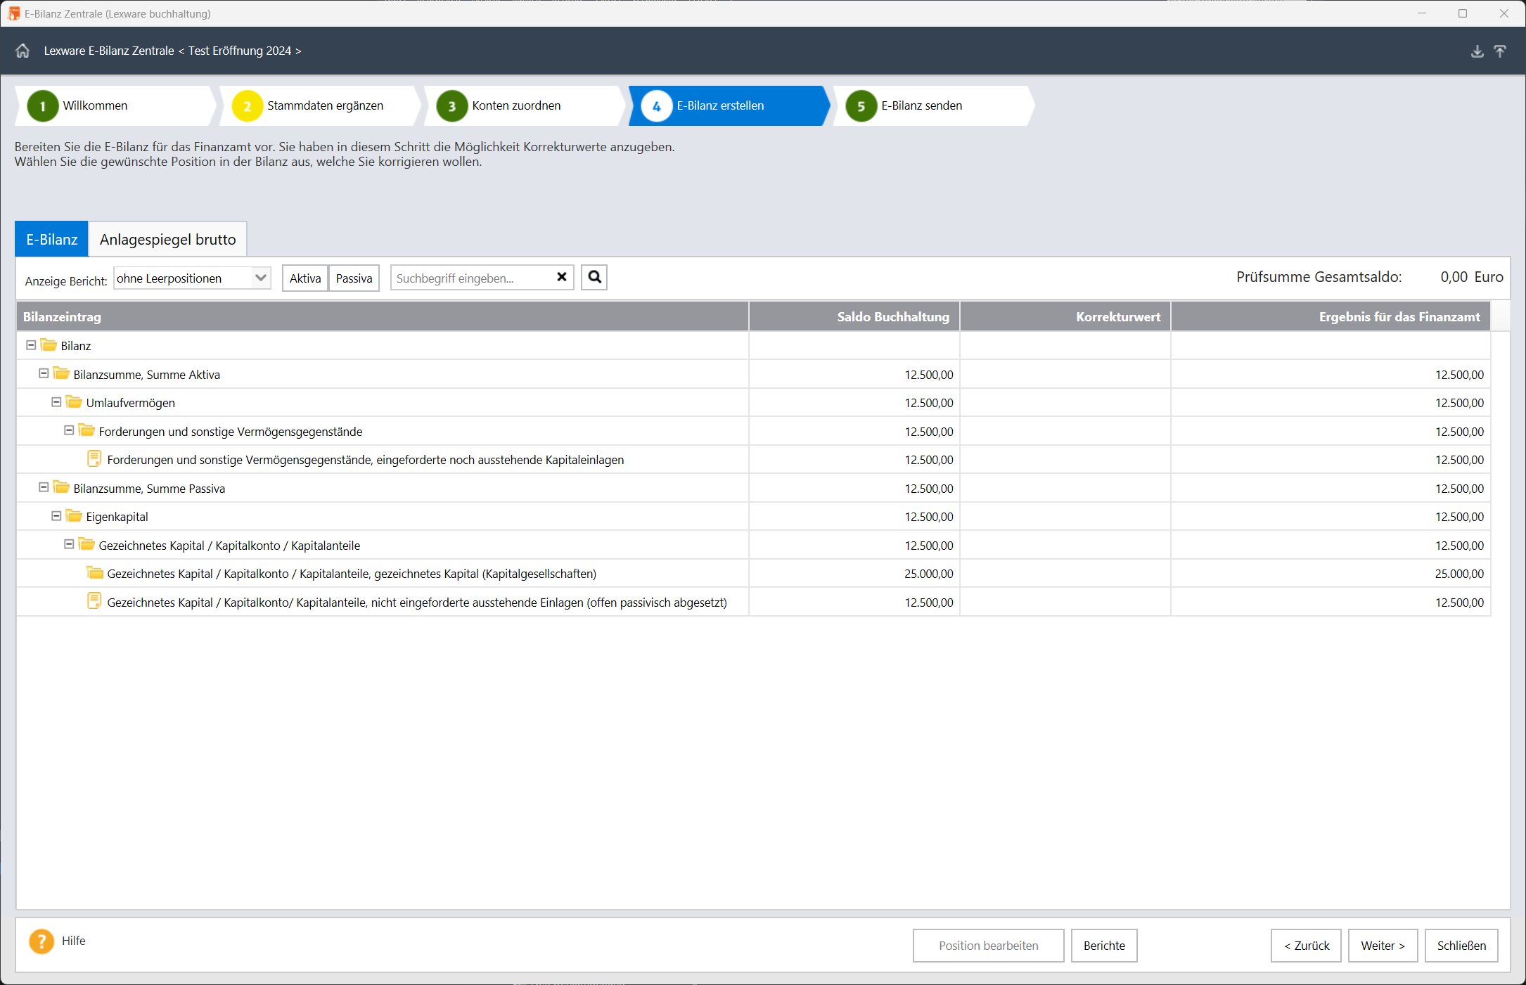
Task: Click folder icon of Bilanzsumme, Summe Aktiva
Action: tap(61, 373)
